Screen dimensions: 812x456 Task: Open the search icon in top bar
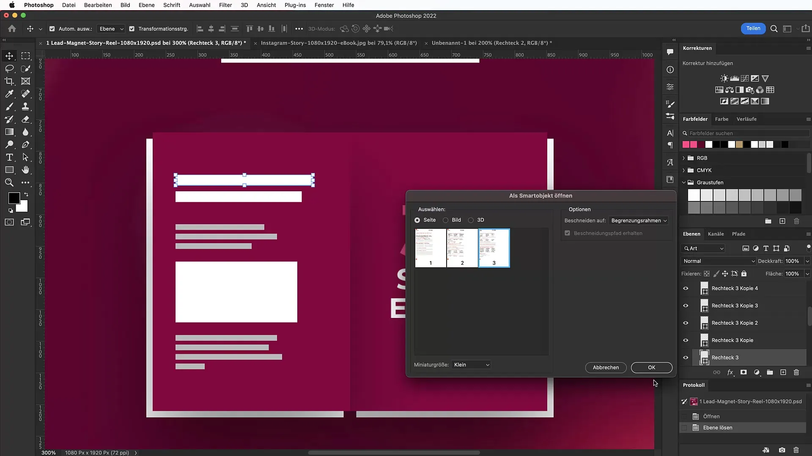tap(774, 29)
